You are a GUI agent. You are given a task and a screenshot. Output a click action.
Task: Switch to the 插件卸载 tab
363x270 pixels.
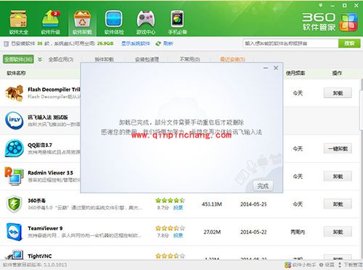click(104, 59)
